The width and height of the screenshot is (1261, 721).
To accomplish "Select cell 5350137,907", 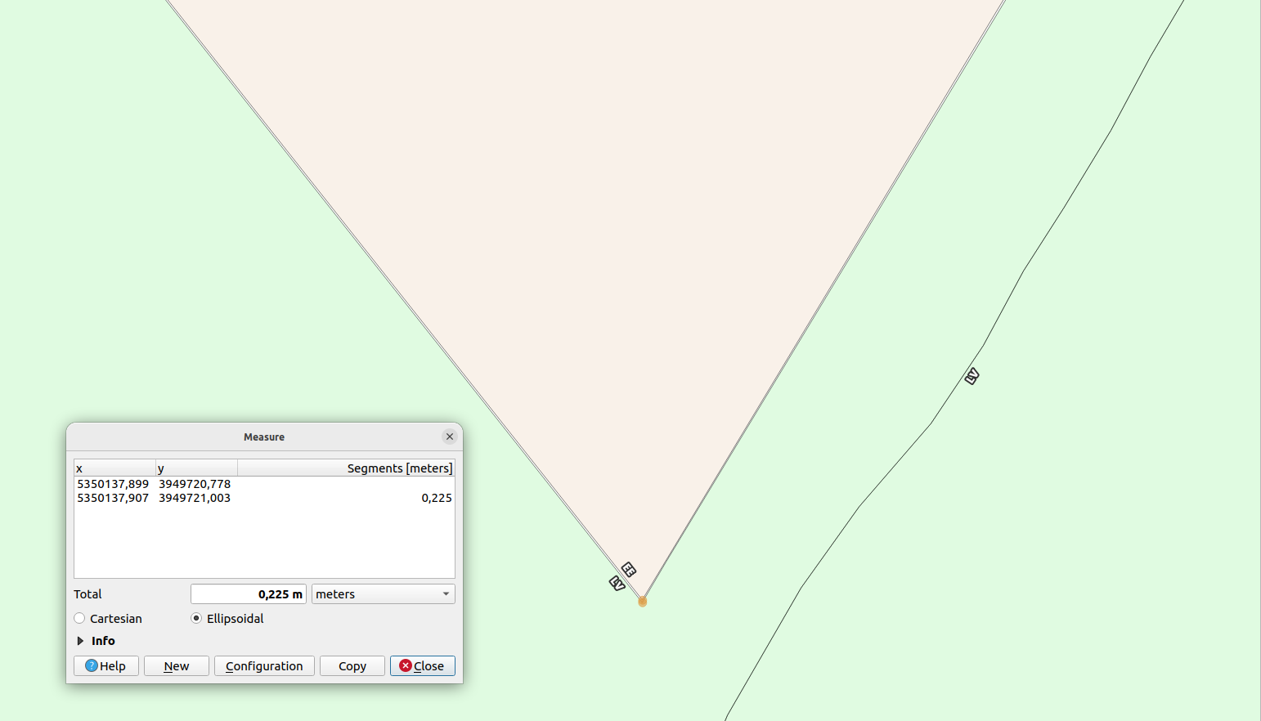I will [x=113, y=498].
